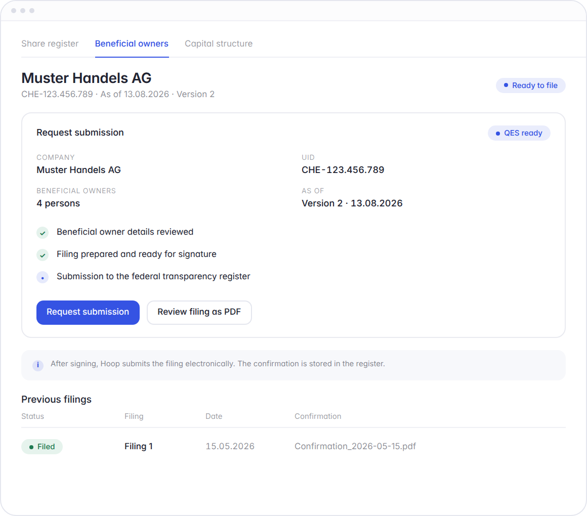The image size is (587, 516).
Task: Open Review filing as PDF
Action: pos(199,313)
